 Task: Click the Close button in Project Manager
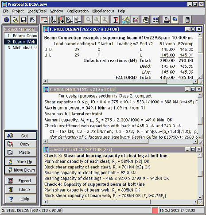pos(21,189)
